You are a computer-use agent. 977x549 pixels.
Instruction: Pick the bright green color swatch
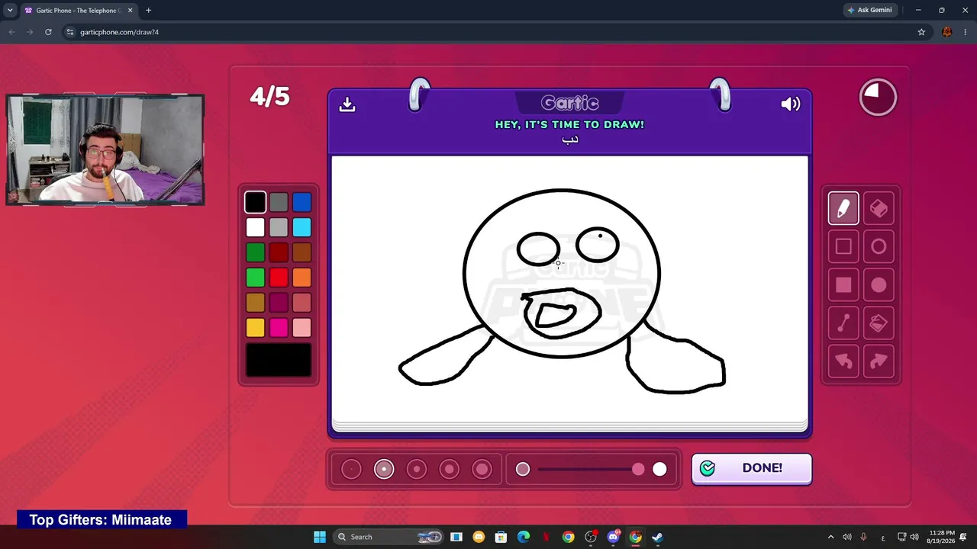click(256, 278)
